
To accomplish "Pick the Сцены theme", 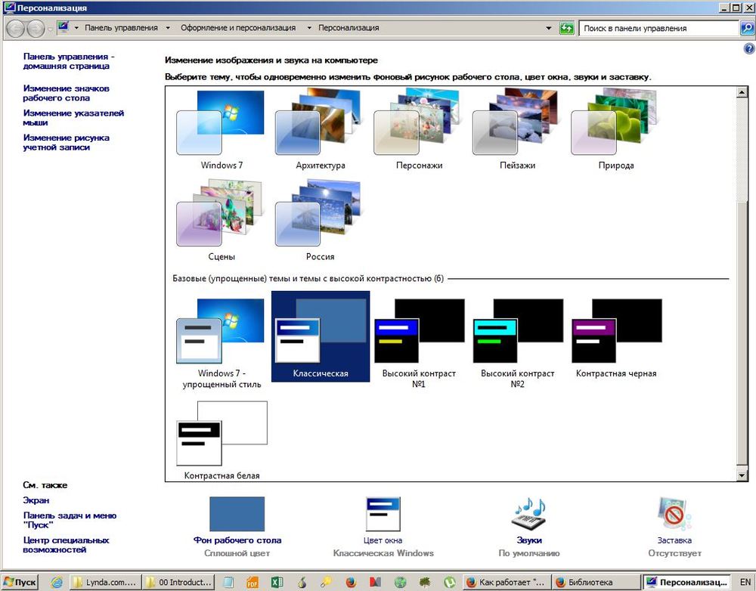I will pyautogui.click(x=222, y=220).
